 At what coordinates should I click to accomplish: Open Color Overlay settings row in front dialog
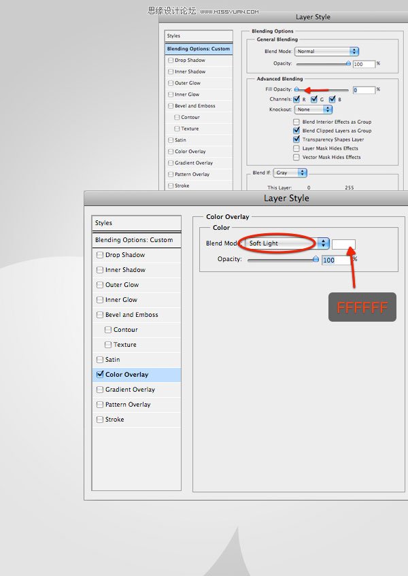(137, 375)
